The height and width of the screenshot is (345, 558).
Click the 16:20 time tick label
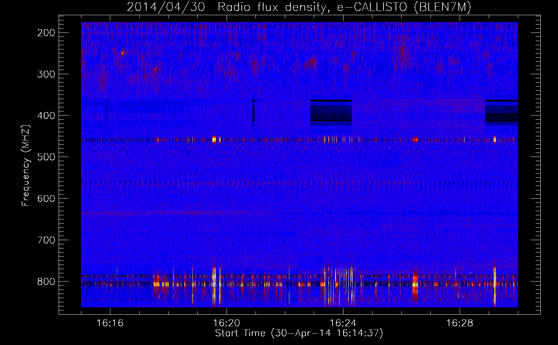click(x=227, y=323)
